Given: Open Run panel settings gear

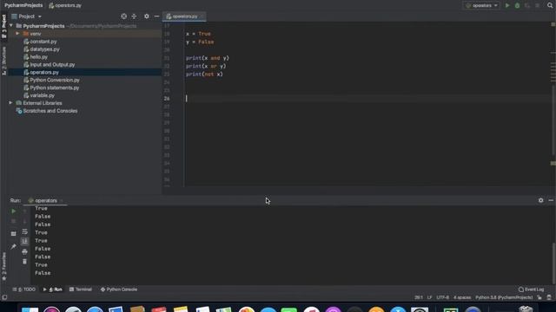Looking at the screenshot, I should (x=540, y=200).
